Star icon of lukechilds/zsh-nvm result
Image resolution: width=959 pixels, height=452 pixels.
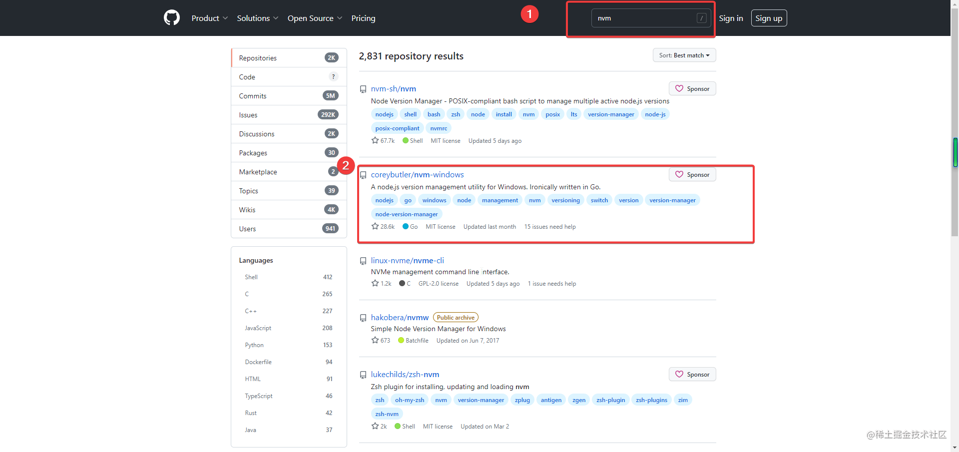(x=375, y=426)
